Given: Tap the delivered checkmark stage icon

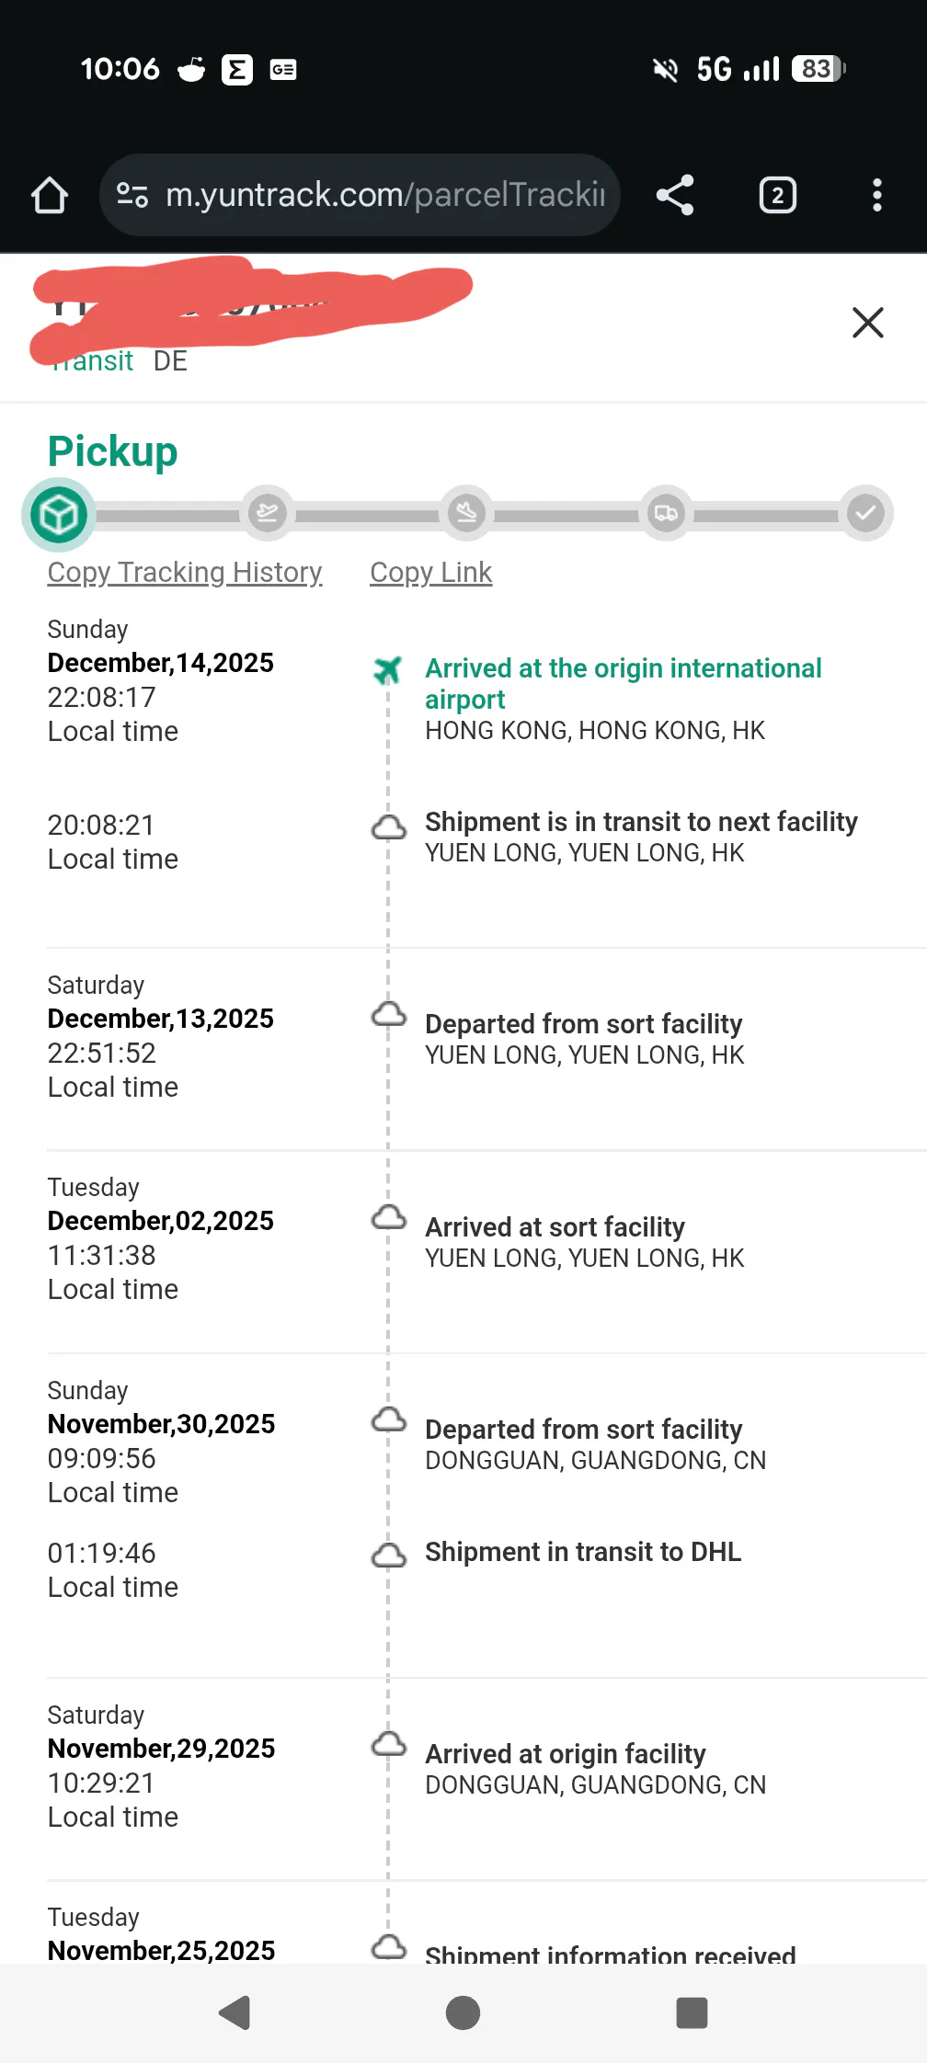Looking at the screenshot, I should coord(865,513).
